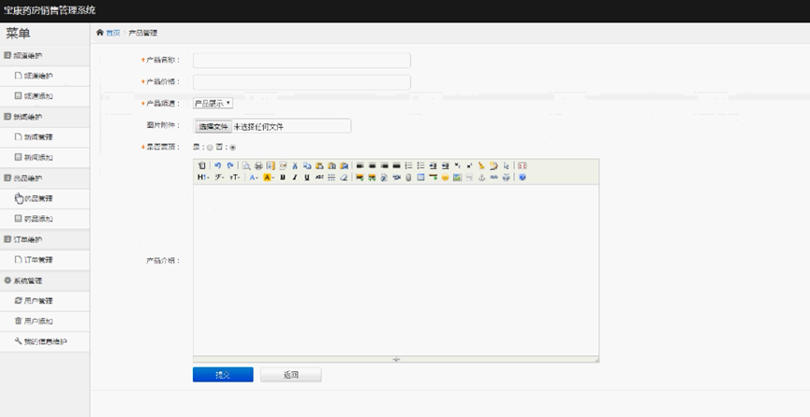The image size is (810, 417).
Task: Decrease indent in the editor
Action: pyautogui.click(x=445, y=165)
